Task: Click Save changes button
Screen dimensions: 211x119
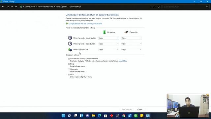Action: [x=127, y=109]
